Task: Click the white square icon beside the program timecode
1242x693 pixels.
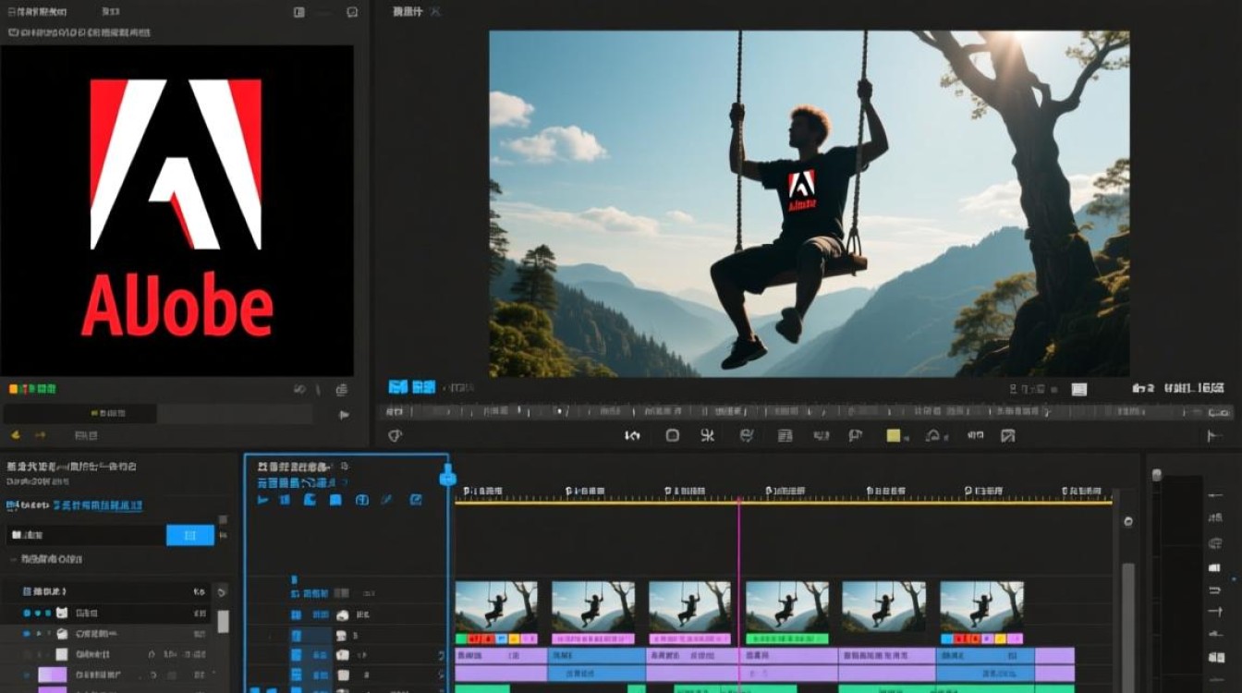Action: [1079, 388]
